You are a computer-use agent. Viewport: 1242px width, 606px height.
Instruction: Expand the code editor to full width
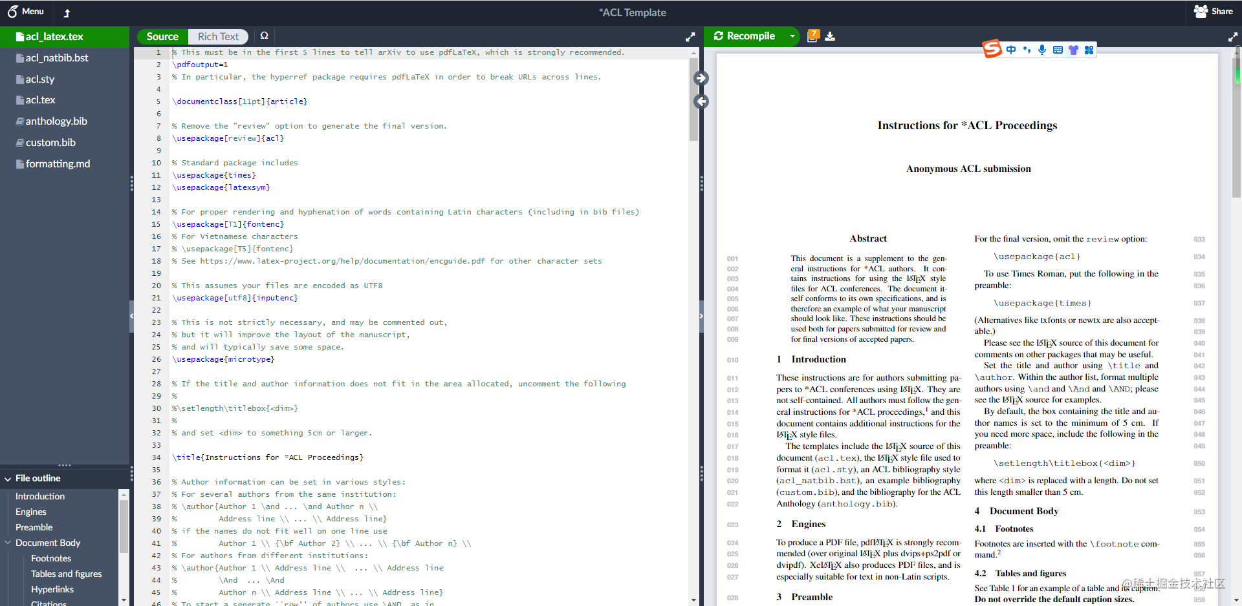pos(690,37)
